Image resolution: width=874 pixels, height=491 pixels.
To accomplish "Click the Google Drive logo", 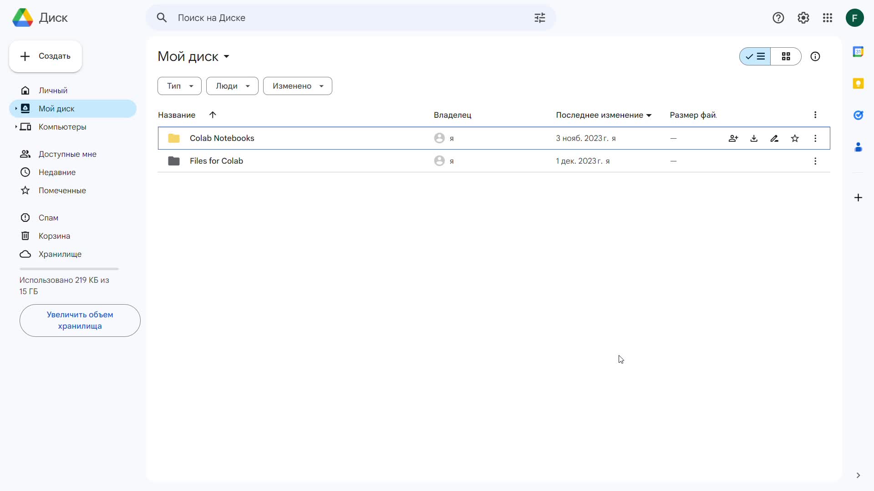I will point(22,18).
